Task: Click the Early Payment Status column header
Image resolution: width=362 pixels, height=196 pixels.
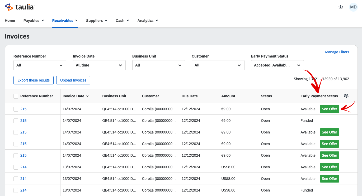Action: point(319,96)
